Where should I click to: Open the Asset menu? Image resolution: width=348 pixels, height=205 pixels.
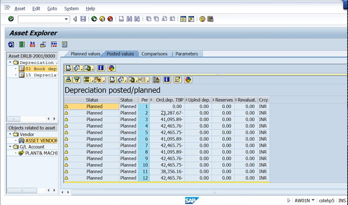click(20, 9)
